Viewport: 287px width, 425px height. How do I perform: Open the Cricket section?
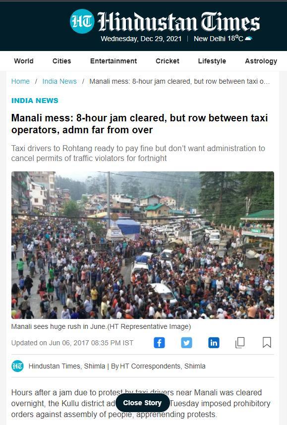tap(168, 61)
